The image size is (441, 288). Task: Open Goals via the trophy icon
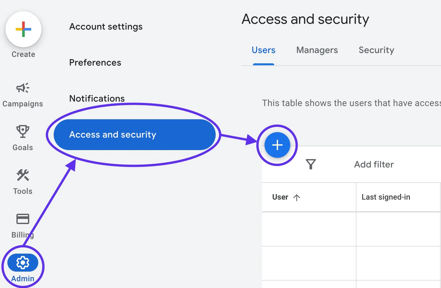pyautogui.click(x=22, y=131)
